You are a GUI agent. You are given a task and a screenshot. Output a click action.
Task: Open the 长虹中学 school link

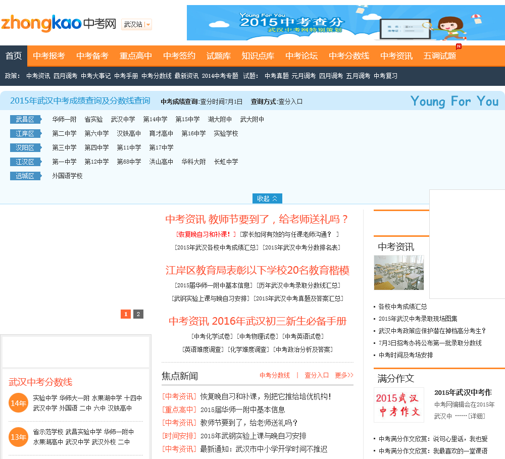[x=226, y=162]
